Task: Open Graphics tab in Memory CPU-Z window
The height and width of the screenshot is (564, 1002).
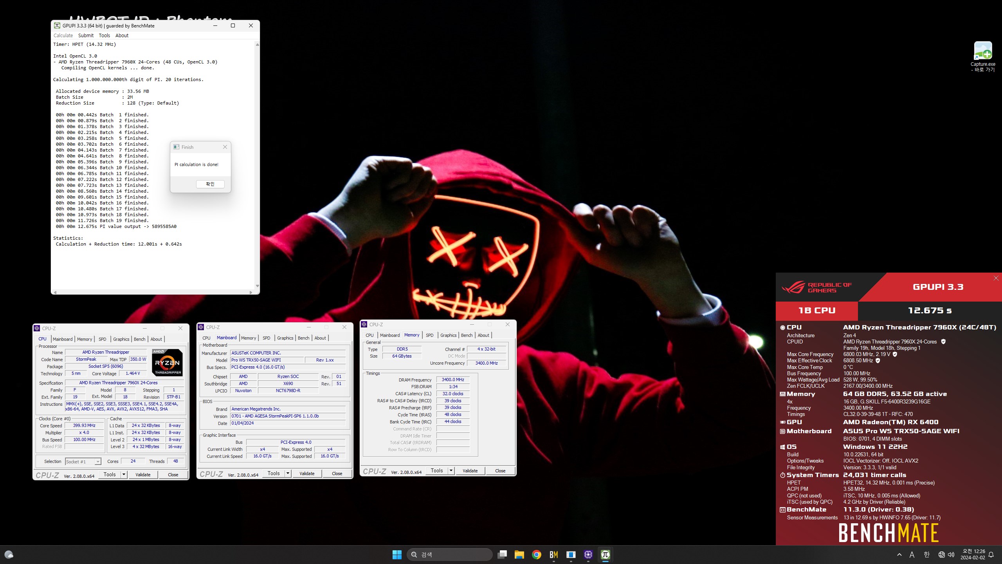Action: pos(449,335)
